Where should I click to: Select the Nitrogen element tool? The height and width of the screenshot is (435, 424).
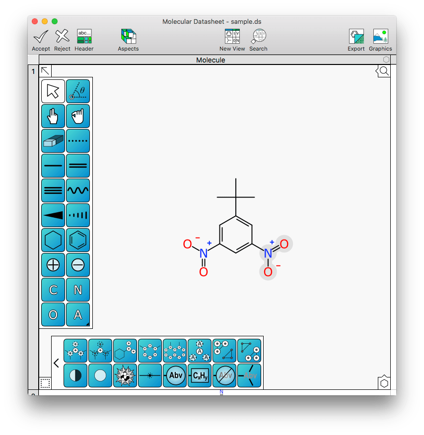pyautogui.click(x=78, y=290)
